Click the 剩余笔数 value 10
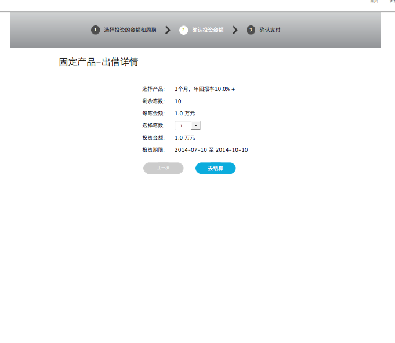Viewport: 395px width, 343px height. (x=178, y=101)
